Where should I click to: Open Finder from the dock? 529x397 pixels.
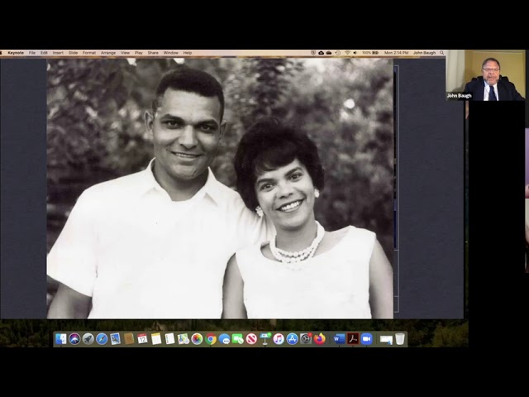(61, 339)
